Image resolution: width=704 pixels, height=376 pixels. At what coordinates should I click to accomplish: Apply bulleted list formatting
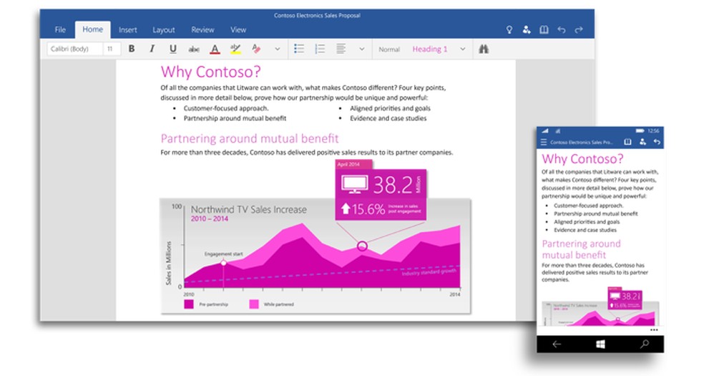299,49
